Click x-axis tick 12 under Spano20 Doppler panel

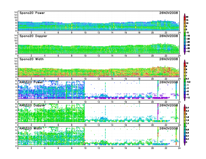point(99,56)
